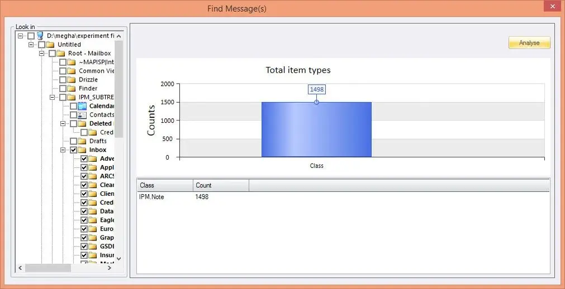Sort by the Class column header
This screenshot has width=565, height=289.
[x=165, y=185]
